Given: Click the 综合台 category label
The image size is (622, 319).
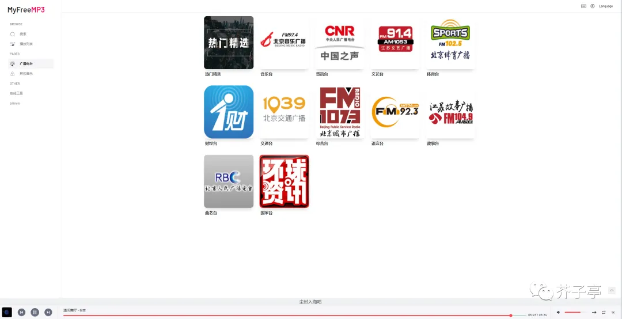Looking at the screenshot, I should coord(322,143).
